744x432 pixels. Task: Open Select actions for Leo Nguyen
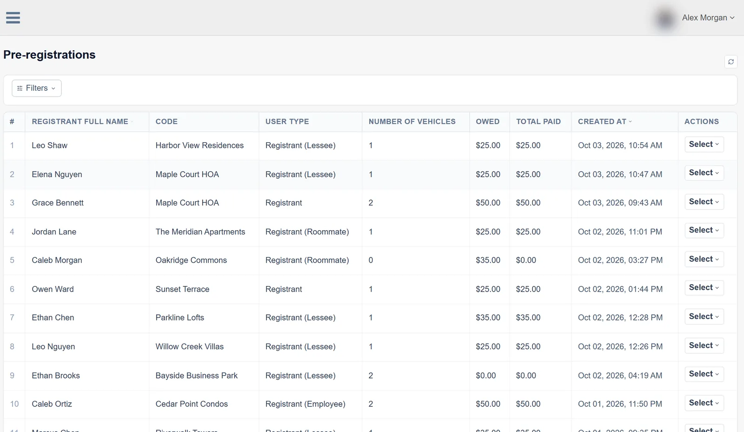[x=704, y=346]
